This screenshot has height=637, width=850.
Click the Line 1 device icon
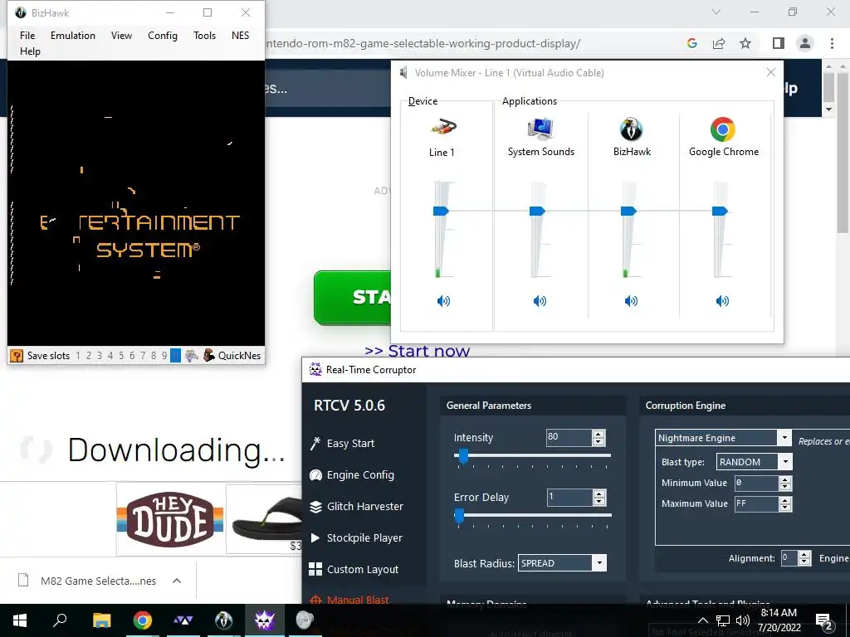[x=443, y=129]
